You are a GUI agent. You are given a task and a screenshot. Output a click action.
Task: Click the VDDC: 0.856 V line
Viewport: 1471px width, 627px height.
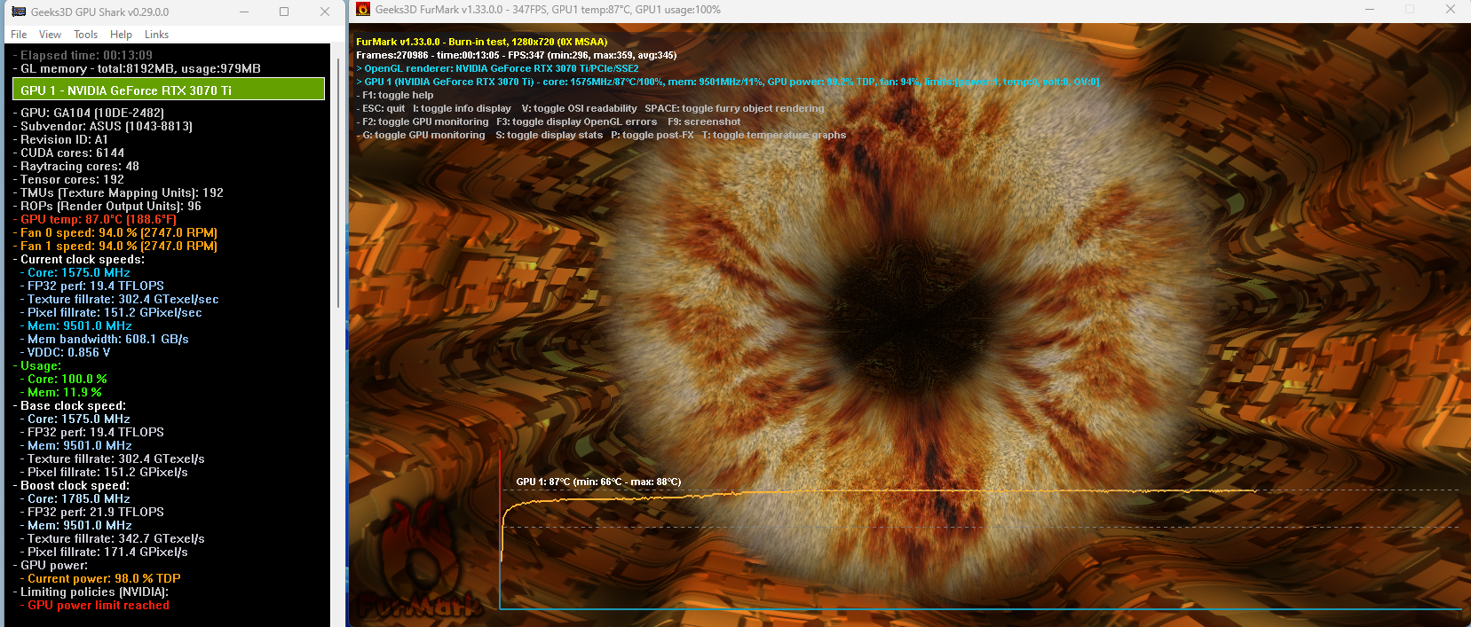pos(65,352)
